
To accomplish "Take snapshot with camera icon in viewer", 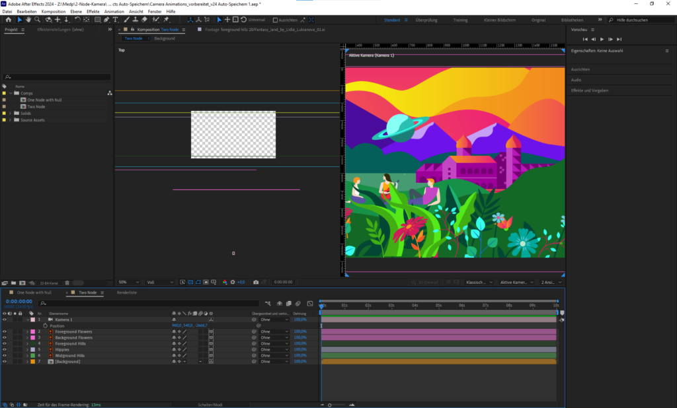I will [256, 282].
